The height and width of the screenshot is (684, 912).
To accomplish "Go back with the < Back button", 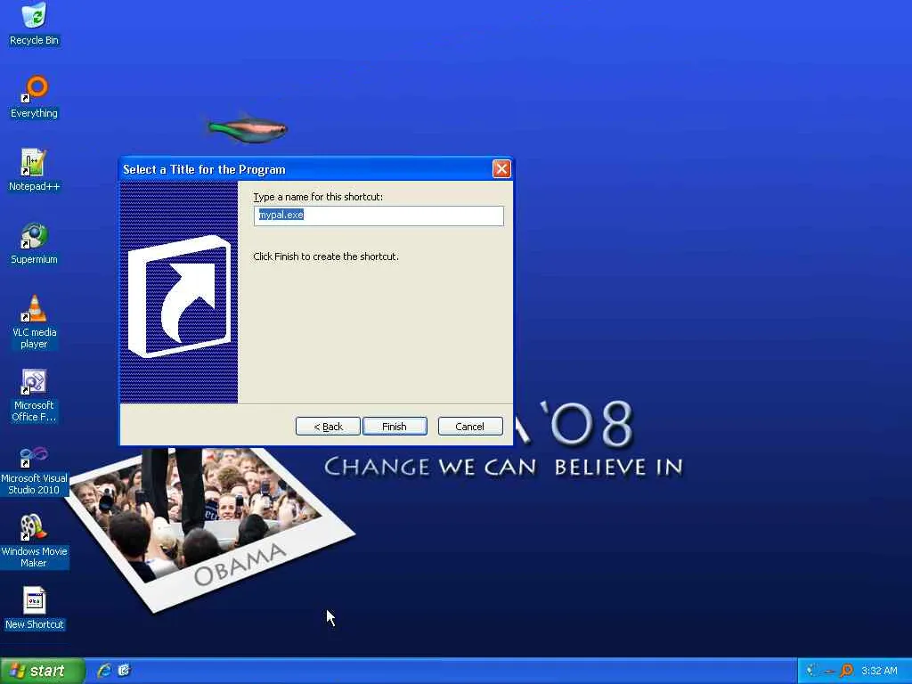I will click(328, 427).
